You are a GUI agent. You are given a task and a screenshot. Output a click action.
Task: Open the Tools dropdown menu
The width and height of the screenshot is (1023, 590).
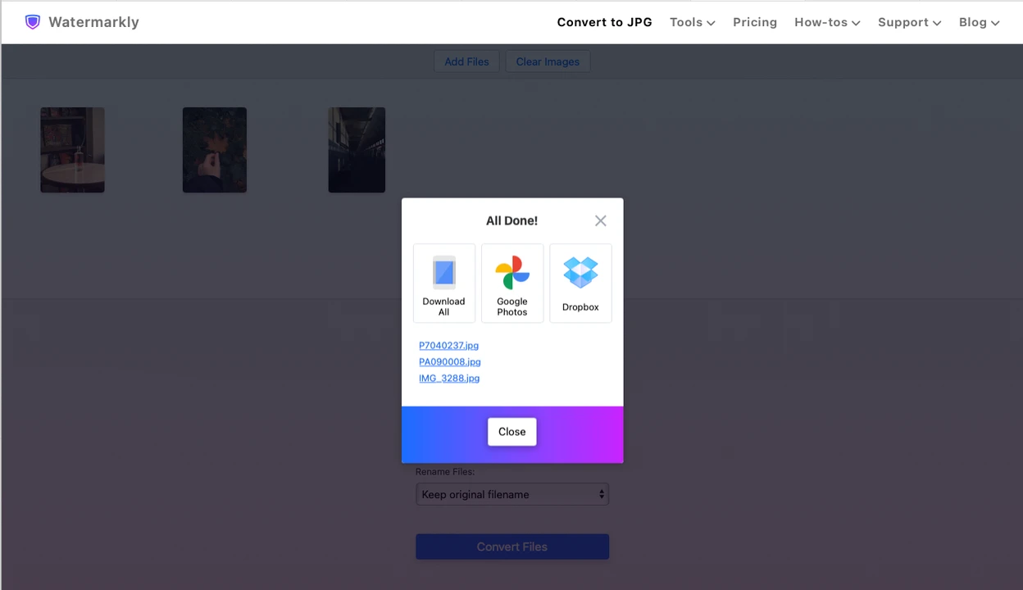click(692, 22)
